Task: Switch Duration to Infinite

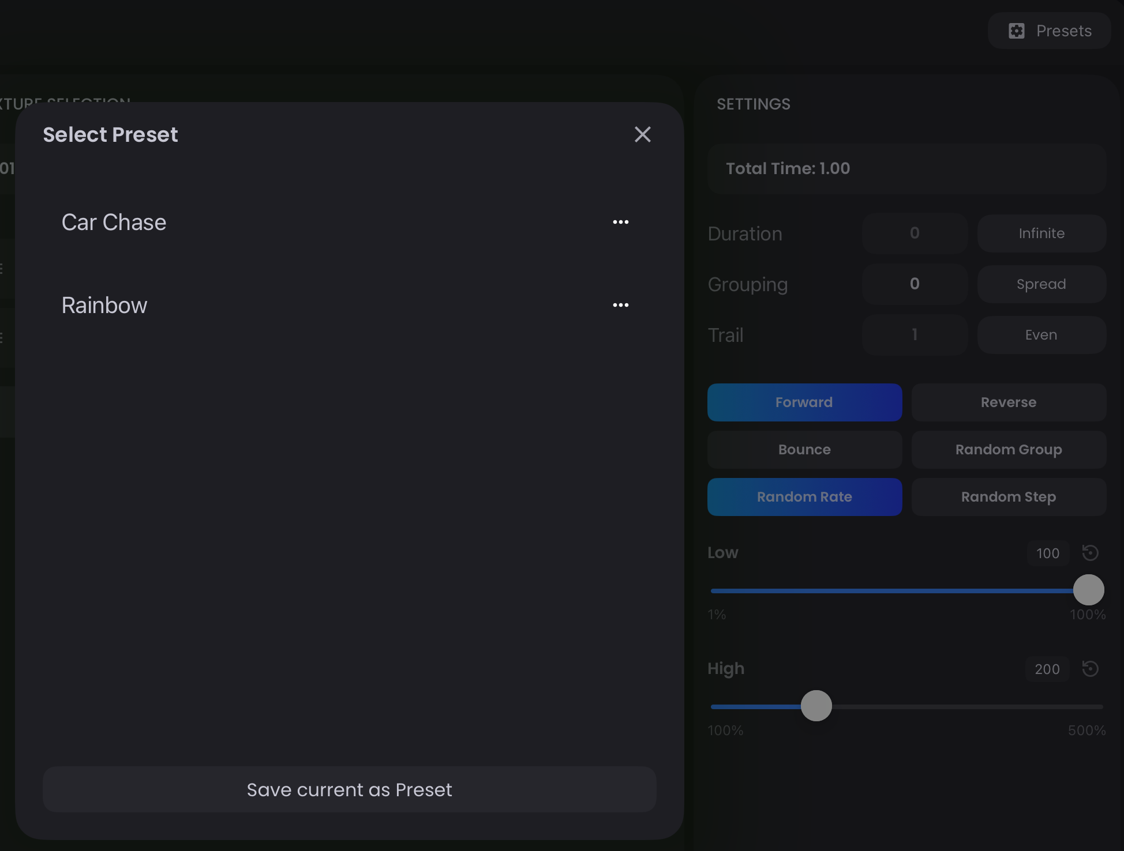Action: [1041, 233]
